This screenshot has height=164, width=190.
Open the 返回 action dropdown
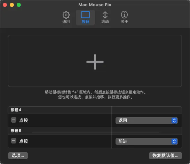click(x=147, y=121)
